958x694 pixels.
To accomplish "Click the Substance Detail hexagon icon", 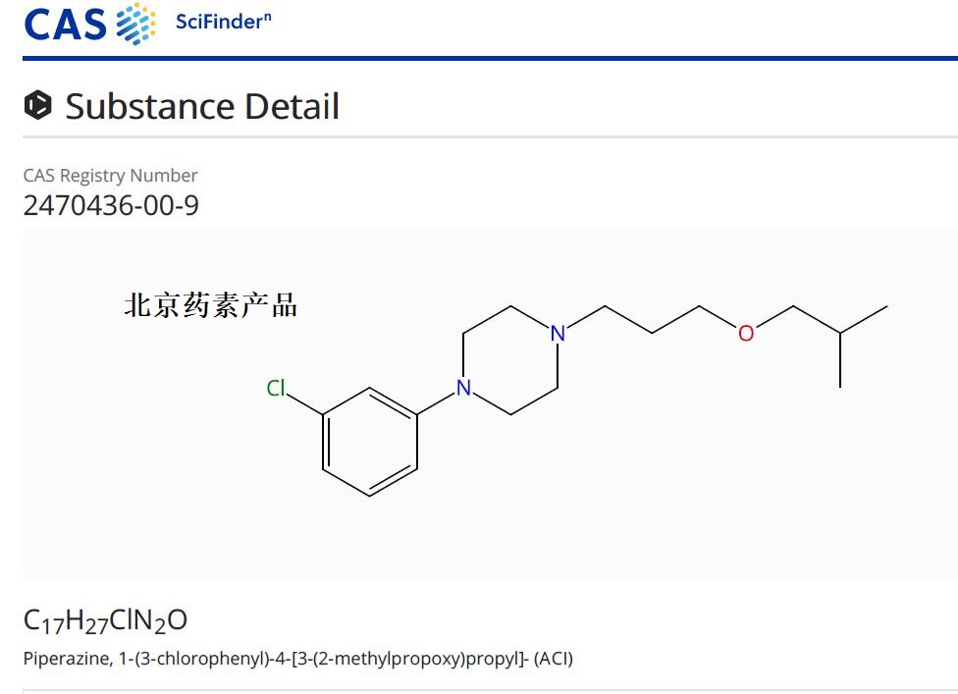I will (x=38, y=105).
